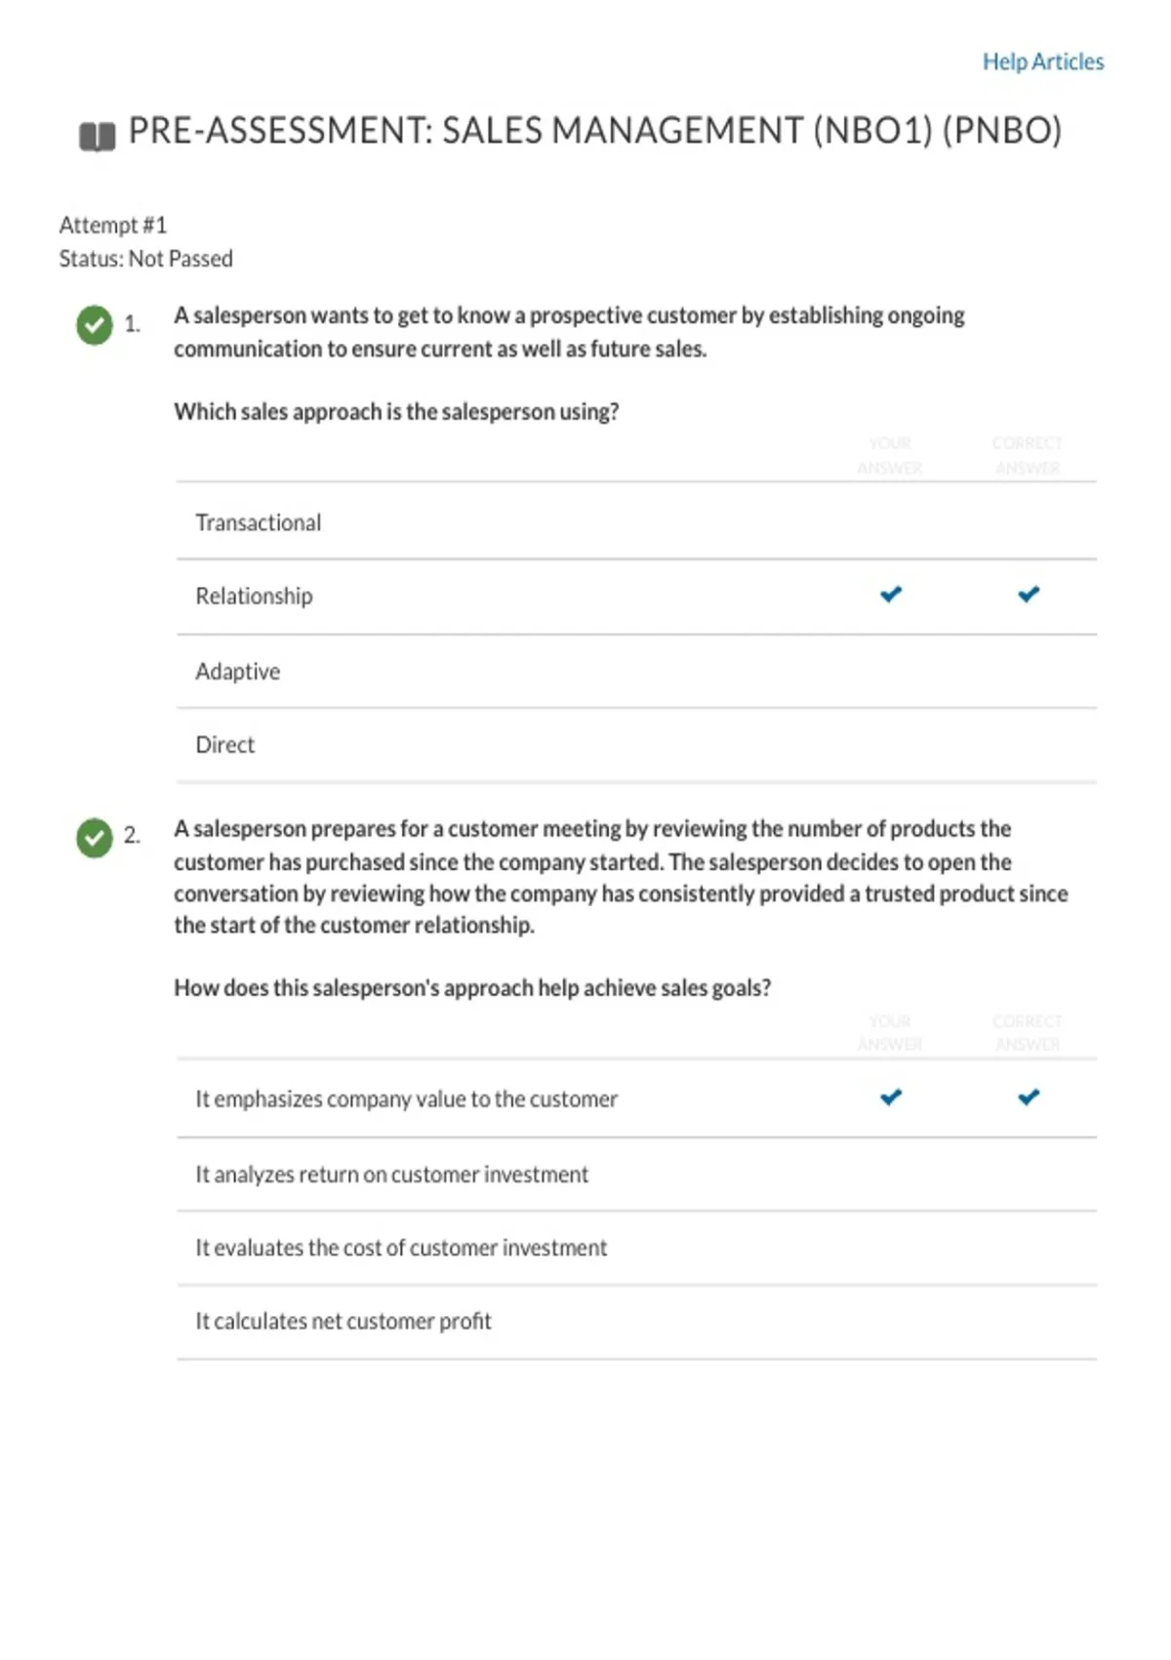Click the Relationship row's correct-answer checkmark
The width and height of the screenshot is (1171, 1660).
pos(1029,594)
